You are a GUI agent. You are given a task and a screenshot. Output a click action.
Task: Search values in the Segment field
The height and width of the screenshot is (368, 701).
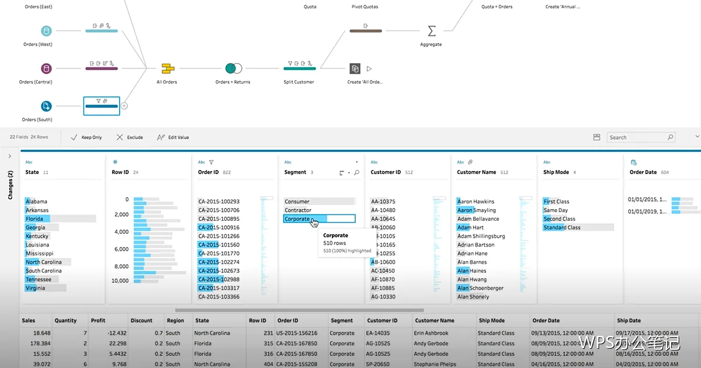click(357, 173)
